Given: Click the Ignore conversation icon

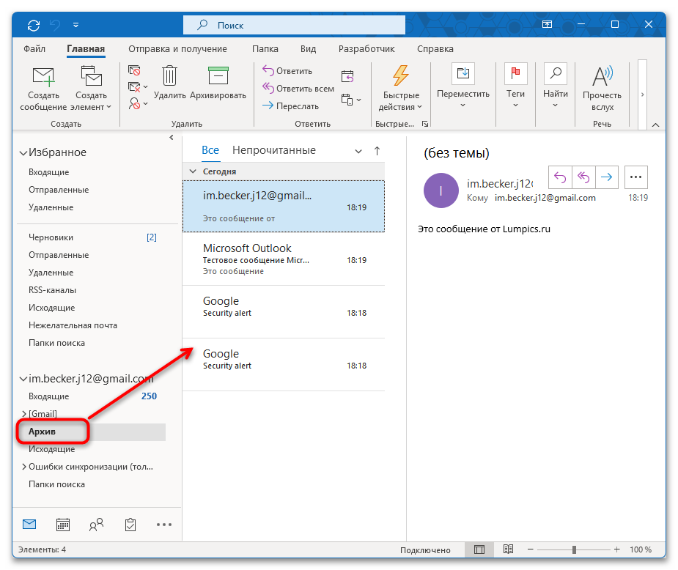Looking at the screenshot, I should click(x=134, y=70).
